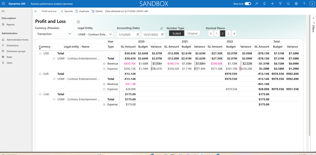Open the Legal Entity USMF dropdown
Image resolution: width=316 pixels, height=155 pixels.
[95, 34]
